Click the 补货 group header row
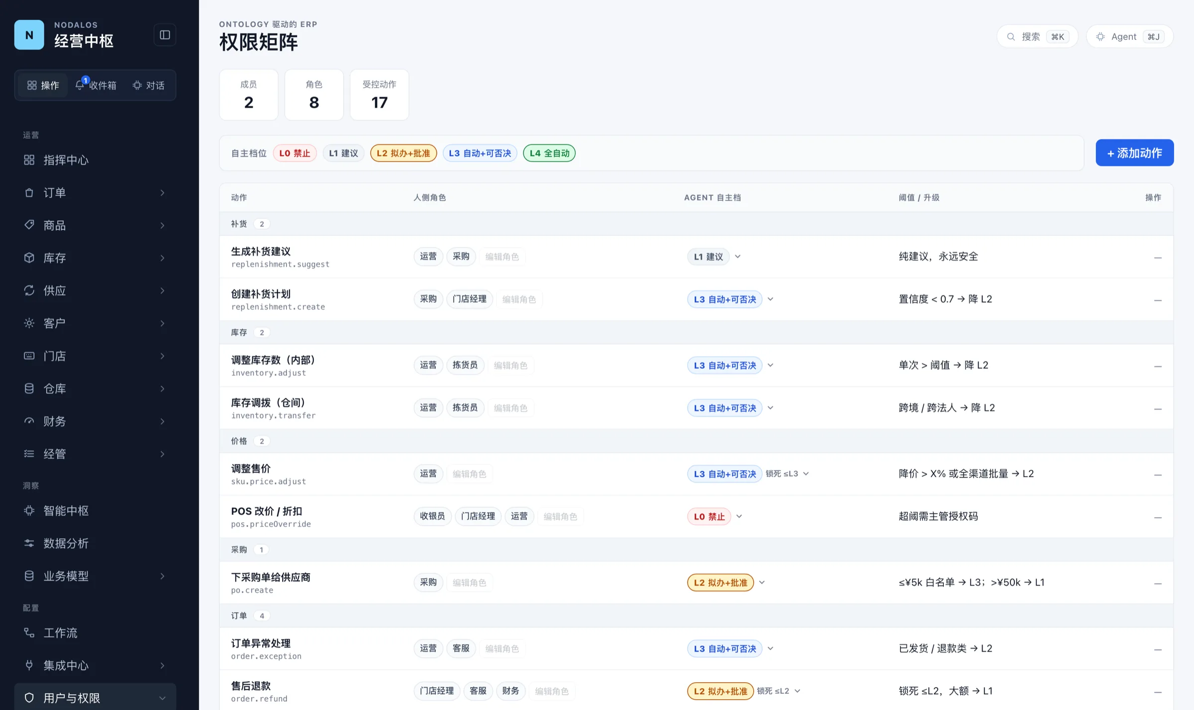 tap(696, 224)
